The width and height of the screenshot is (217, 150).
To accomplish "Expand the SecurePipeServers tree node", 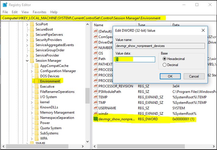I will pyautogui.click(x=27, y=35).
